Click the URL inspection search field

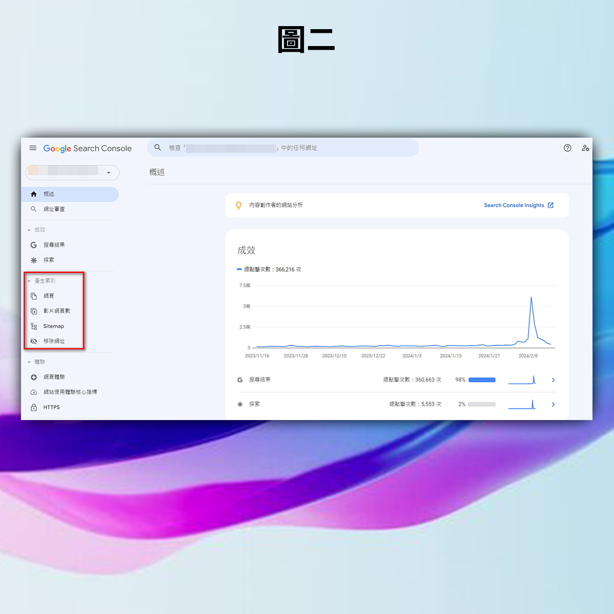pyautogui.click(x=287, y=148)
